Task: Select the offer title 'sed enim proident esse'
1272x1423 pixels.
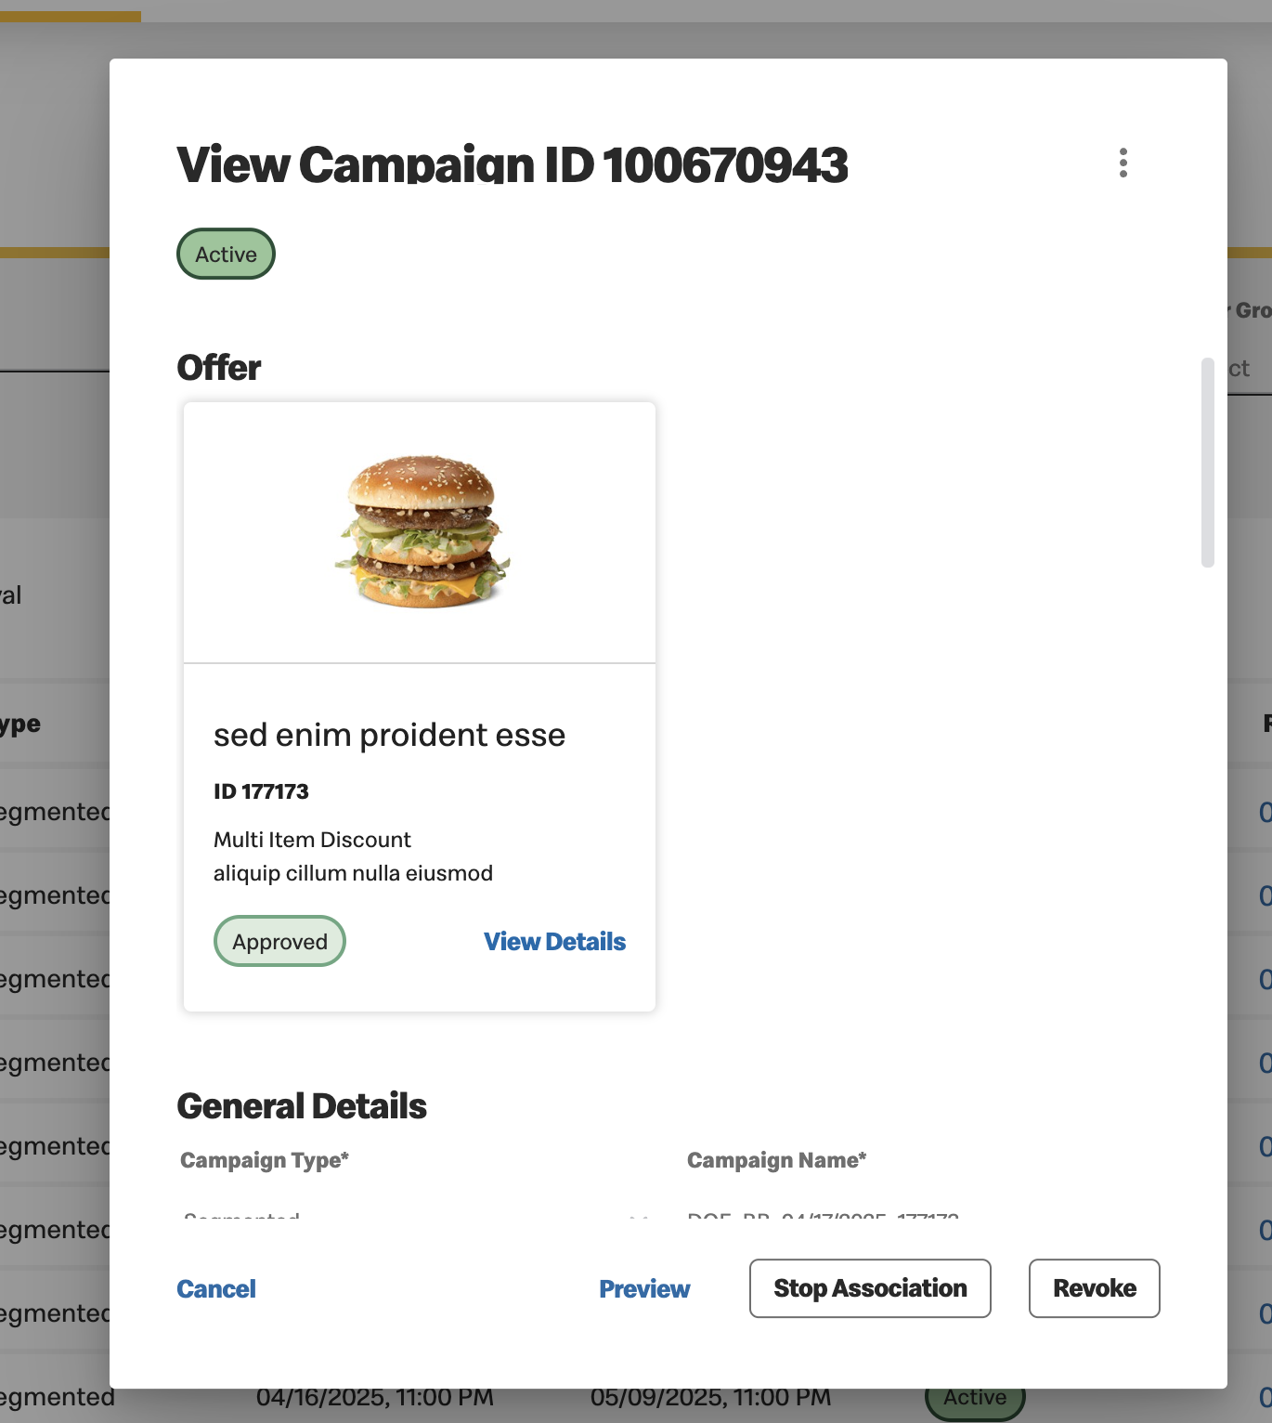Action: 389,735
